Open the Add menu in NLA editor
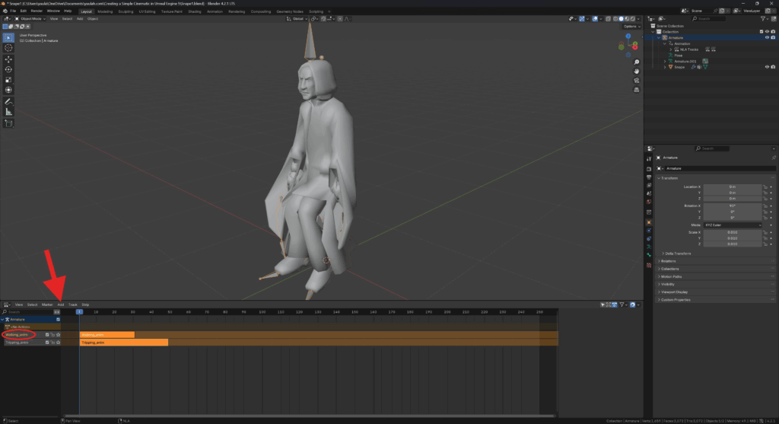This screenshot has height=424, width=779. (x=60, y=304)
